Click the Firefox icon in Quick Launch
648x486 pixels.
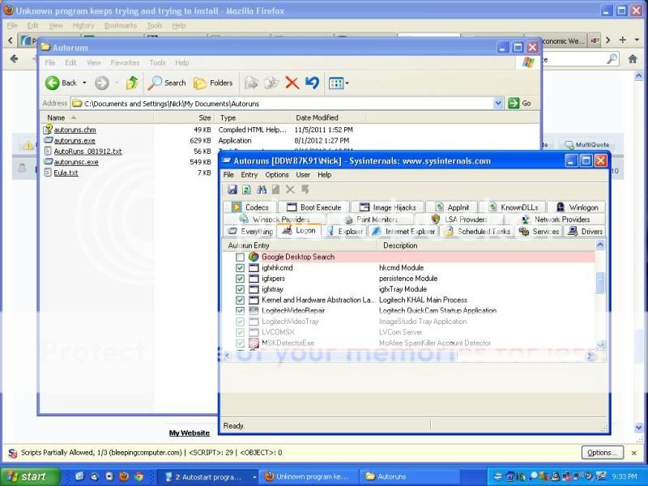(124, 476)
